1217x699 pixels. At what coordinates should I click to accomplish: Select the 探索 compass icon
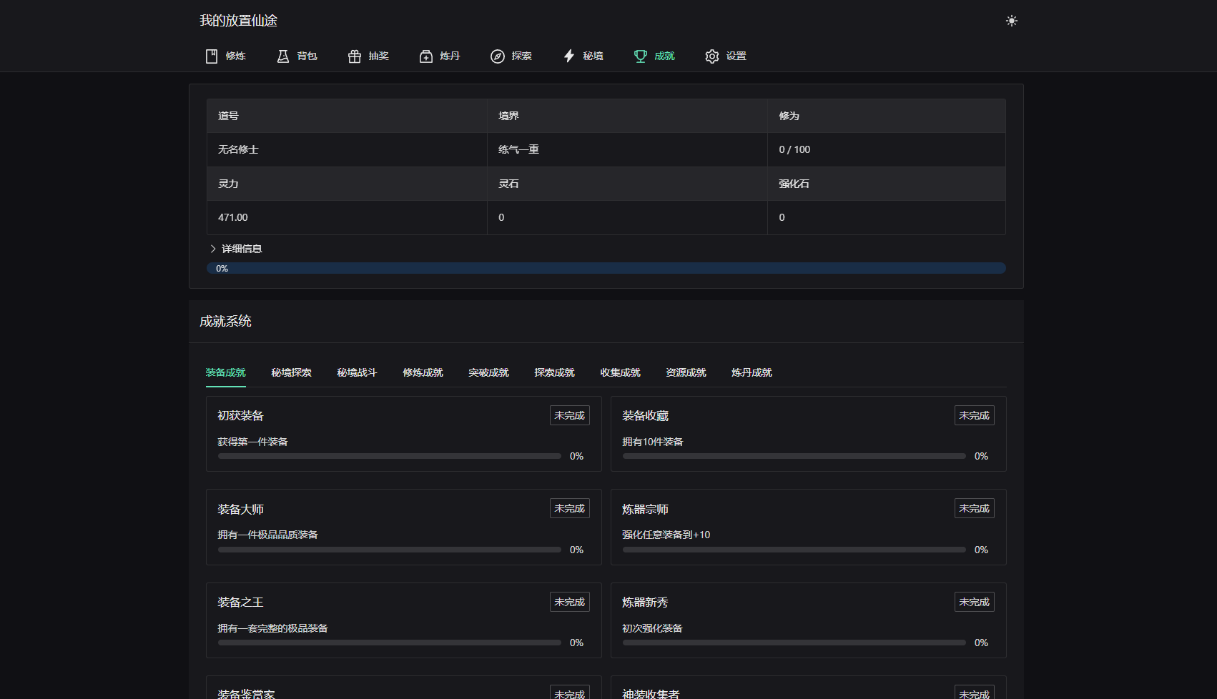coord(498,56)
